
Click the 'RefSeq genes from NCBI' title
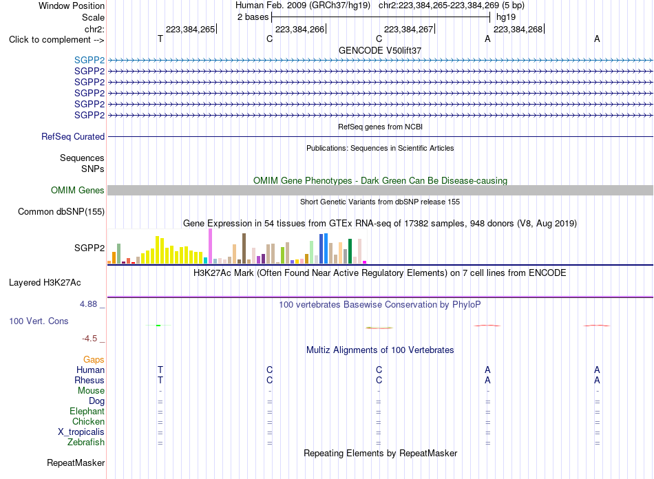[x=381, y=127]
